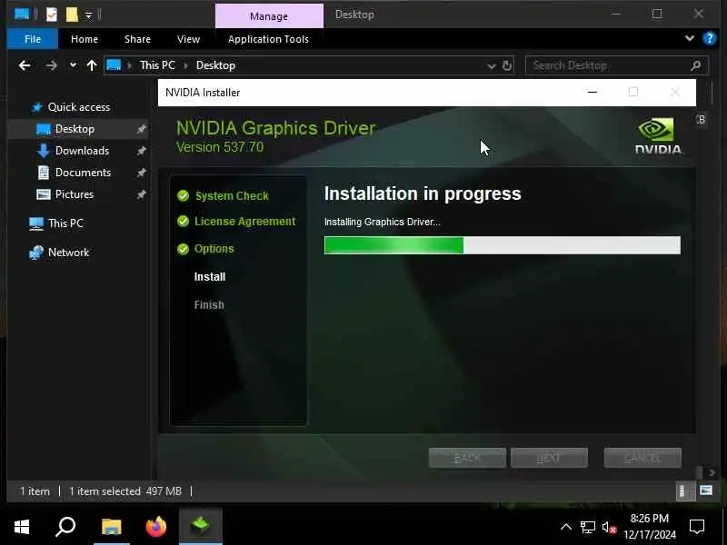This screenshot has width=727, height=545.
Task: Select This PC in the navigation pane
Action: pyautogui.click(x=65, y=223)
